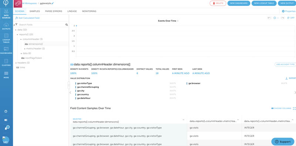Click the panel splitter collapse handle
Viewport: 296px width, 146px height.
69,85
